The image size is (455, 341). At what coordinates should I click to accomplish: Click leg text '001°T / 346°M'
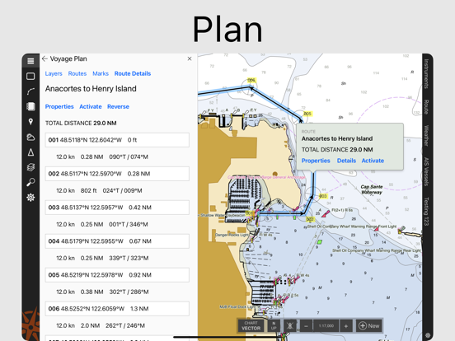tap(129, 224)
